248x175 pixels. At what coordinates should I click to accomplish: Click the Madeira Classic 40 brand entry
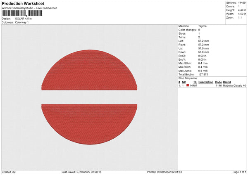[x=234, y=85]
